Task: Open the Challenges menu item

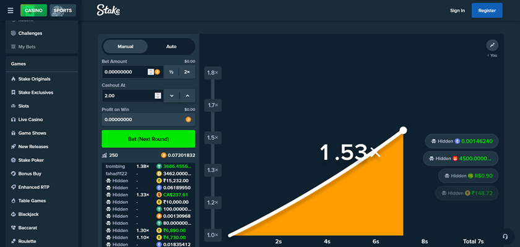Action: point(30,33)
